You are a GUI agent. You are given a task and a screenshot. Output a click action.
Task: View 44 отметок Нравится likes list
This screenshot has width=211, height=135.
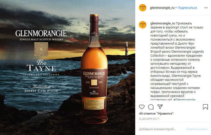(x=156, y=114)
